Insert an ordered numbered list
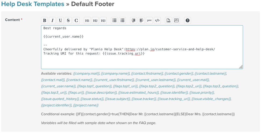This screenshot has width=262, height=133. coord(122,20)
